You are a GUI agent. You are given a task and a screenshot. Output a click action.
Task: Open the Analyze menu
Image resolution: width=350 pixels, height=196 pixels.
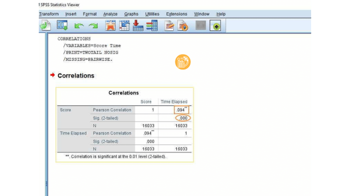click(x=110, y=14)
